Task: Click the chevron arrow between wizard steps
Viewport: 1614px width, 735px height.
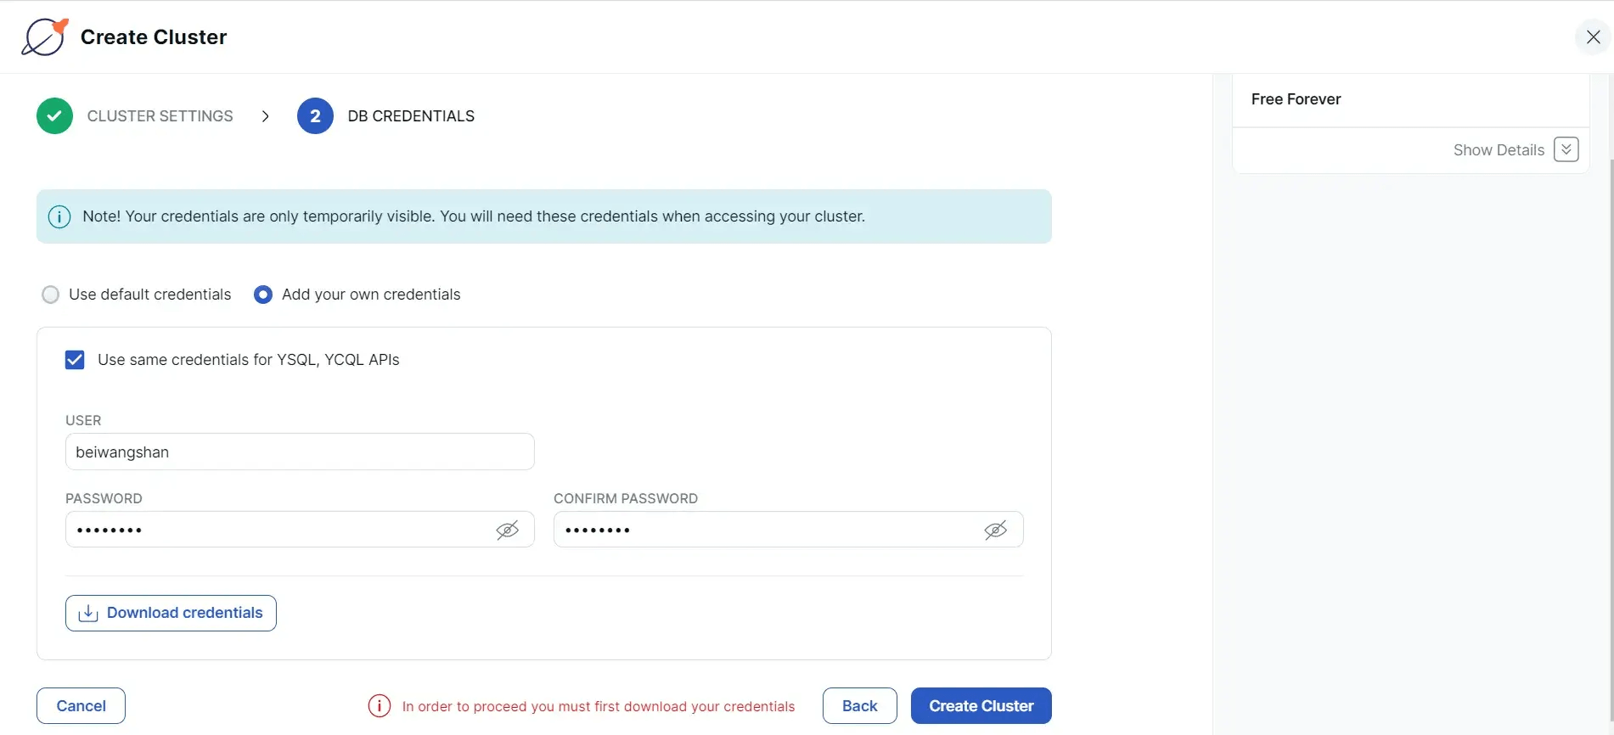Action: click(x=266, y=116)
